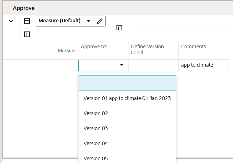This screenshot has height=163, width=233.
Task: Click the Define Version Label column header
Action: coord(147,49)
